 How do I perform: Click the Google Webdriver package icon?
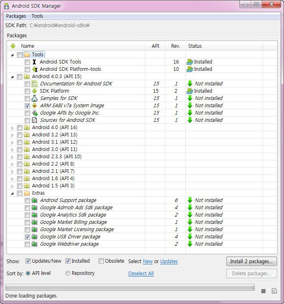pyautogui.click(x=34, y=244)
